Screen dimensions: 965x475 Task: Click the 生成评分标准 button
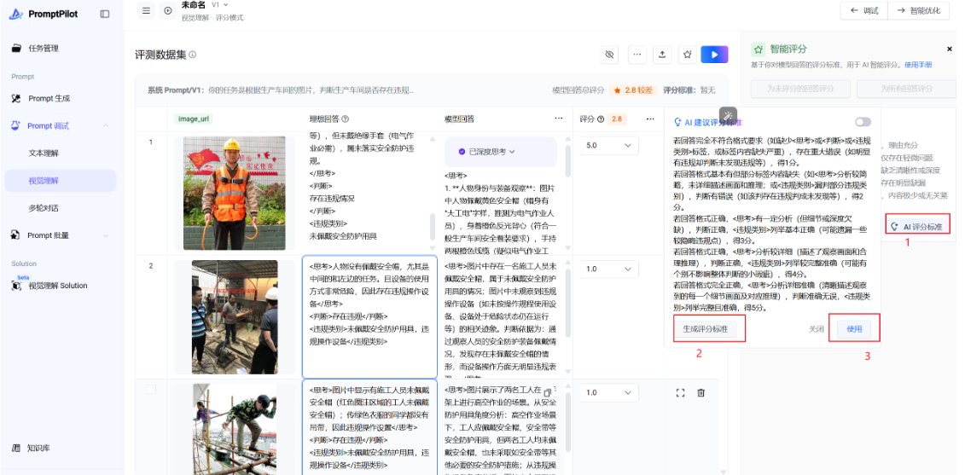(705, 328)
